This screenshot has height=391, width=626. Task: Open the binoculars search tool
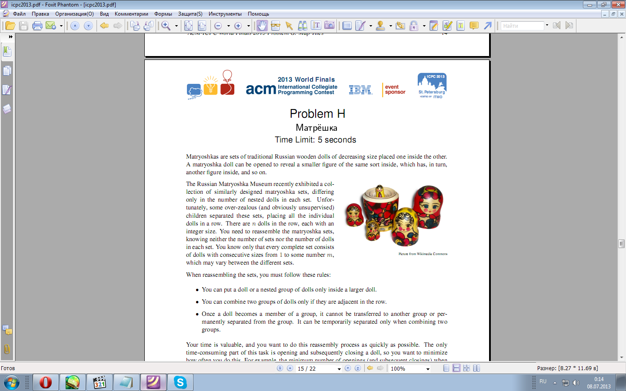coord(303,26)
